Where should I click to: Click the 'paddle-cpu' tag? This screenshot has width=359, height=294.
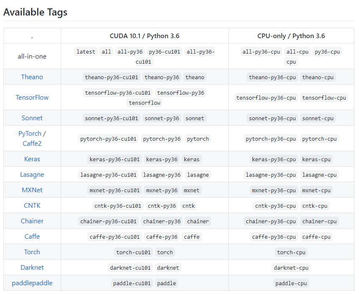(291, 283)
